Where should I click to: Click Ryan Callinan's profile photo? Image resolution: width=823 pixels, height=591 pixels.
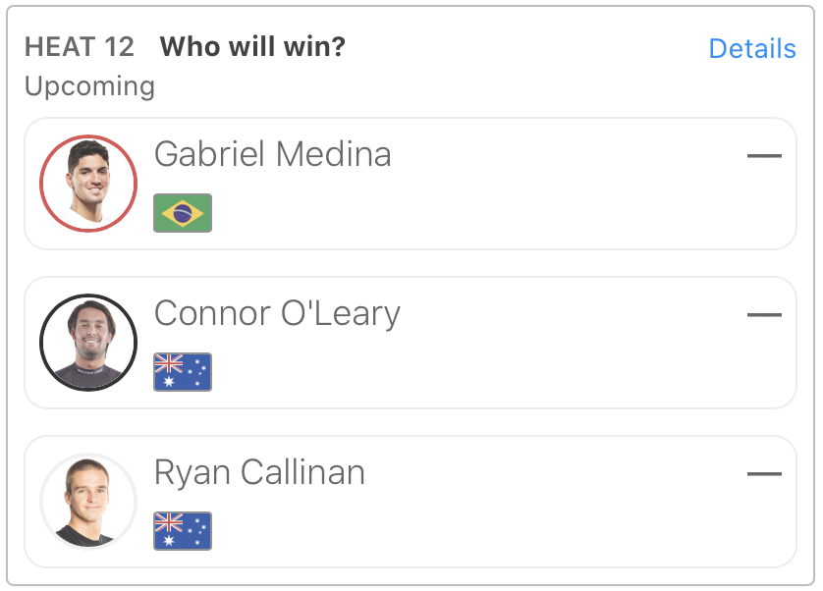(x=88, y=501)
